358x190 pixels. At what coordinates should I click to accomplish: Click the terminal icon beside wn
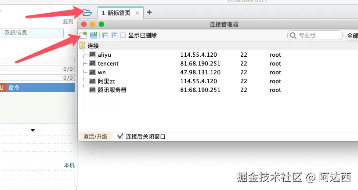click(93, 72)
